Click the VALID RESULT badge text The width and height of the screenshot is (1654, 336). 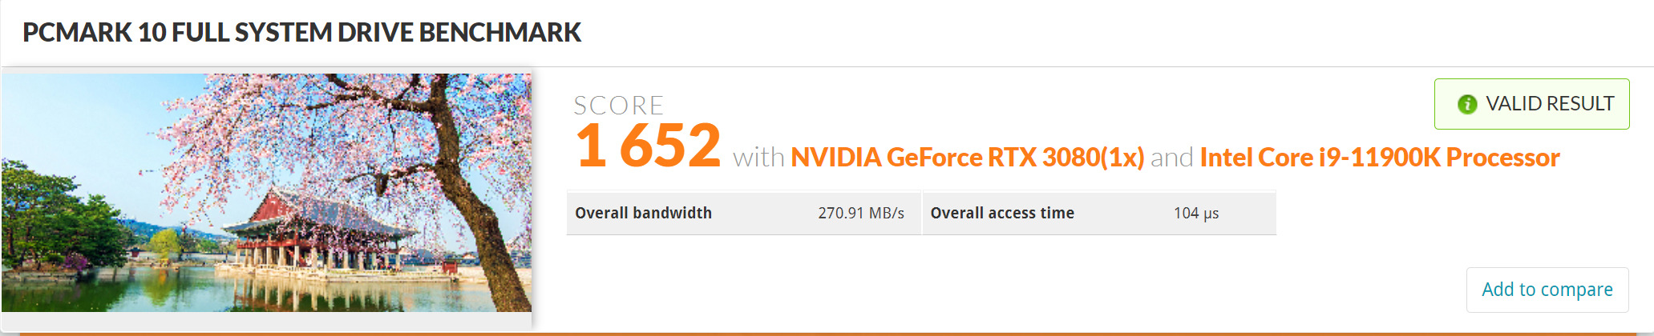(1549, 104)
